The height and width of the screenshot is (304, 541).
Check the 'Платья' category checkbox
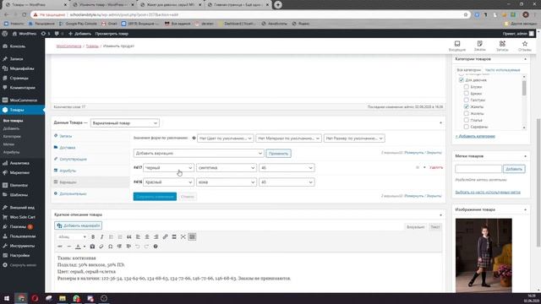(x=466, y=120)
